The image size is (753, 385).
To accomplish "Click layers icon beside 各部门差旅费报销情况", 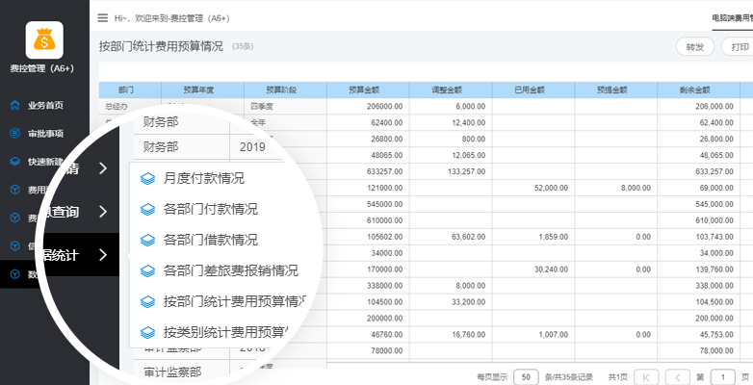I will click(x=147, y=270).
